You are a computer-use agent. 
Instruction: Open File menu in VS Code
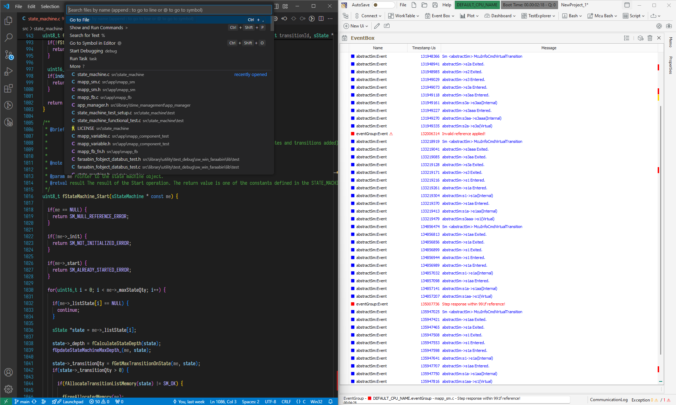tap(19, 6)
